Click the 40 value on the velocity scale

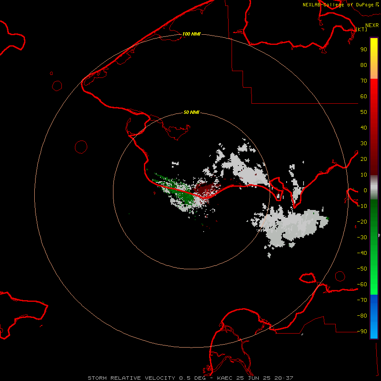[x=364, y=128]
